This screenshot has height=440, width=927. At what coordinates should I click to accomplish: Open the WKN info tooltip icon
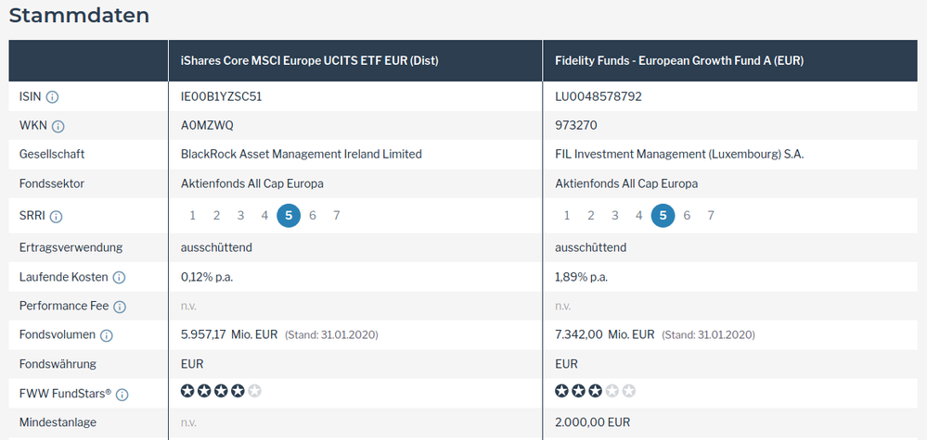click(58, 126)
